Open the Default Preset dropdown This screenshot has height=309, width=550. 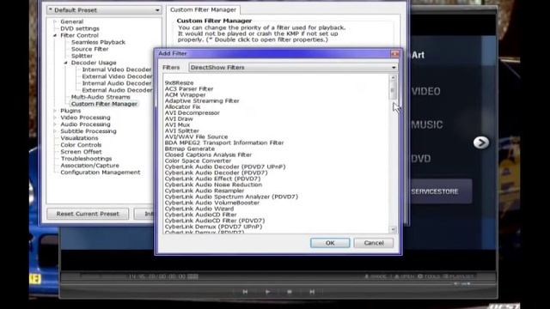[104, 10]
